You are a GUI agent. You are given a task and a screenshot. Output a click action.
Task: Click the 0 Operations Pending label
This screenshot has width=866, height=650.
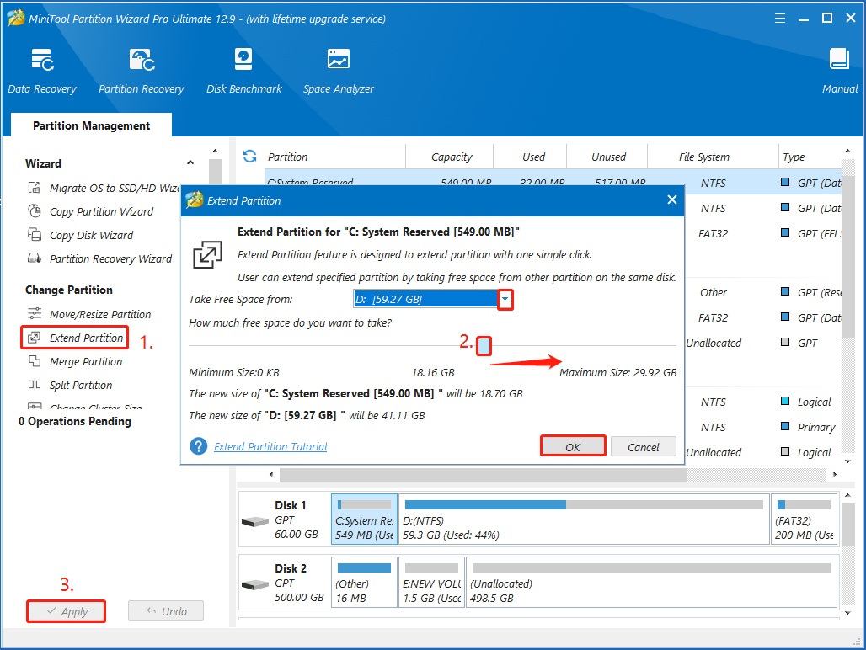tap(75, 421)
